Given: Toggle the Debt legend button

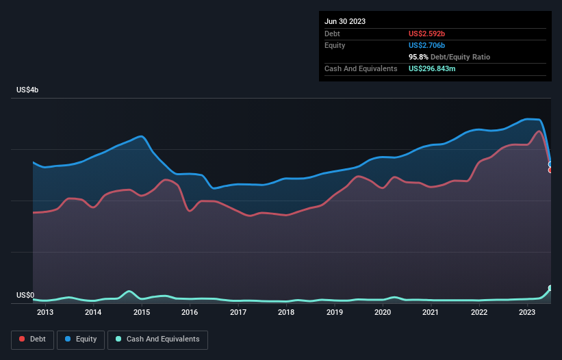Looking at the screenshot, I should tap(33, 339).
